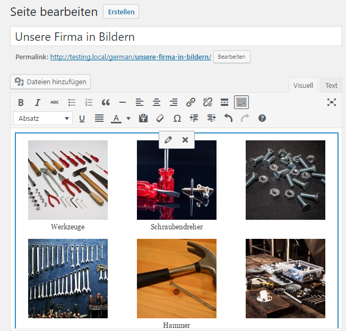This screenshot has width=346, height=331.
Task: Select the Hammer thumbnail
Action: tap(177, 279)
